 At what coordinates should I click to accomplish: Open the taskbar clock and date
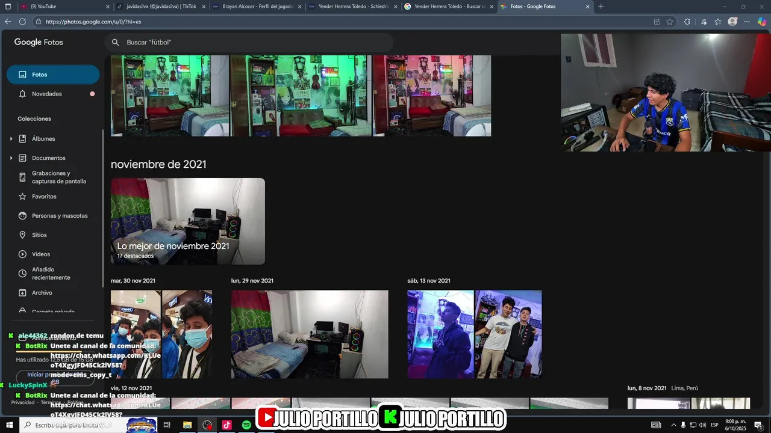pyautogui.click(x=735, y=425)
